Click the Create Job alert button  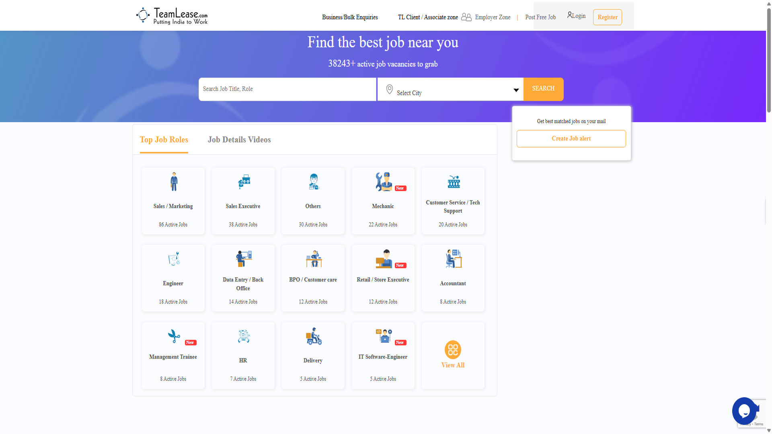571,139
